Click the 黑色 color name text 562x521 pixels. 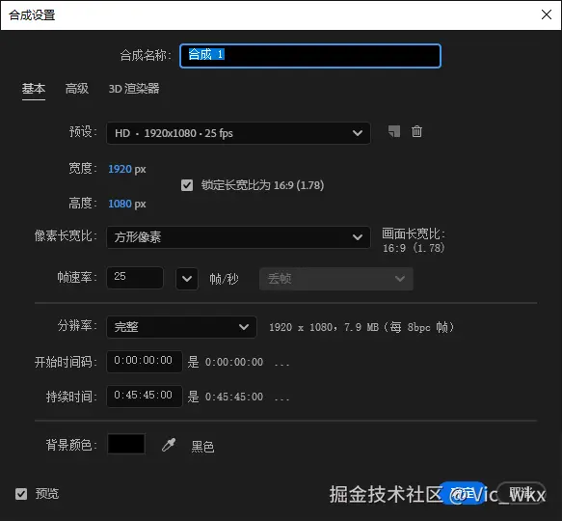(202, 447)
